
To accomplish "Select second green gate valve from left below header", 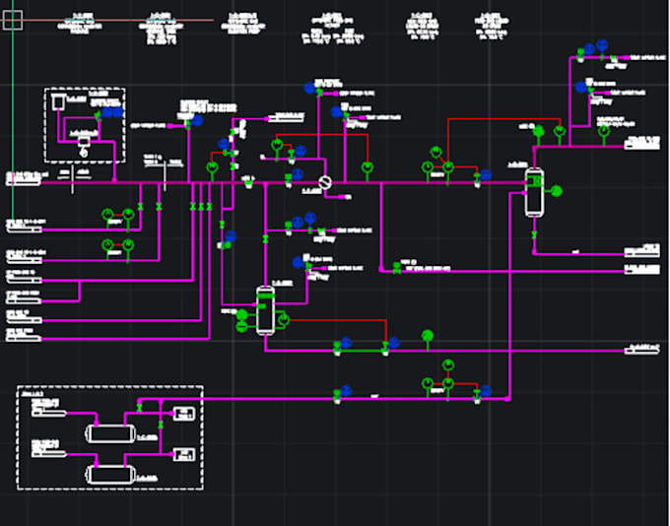I will (x=159, y=207).
